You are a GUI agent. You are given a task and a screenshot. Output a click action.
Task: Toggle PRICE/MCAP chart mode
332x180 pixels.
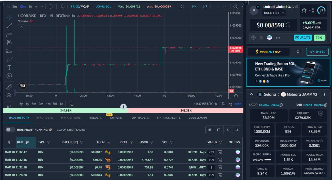click(80, 6)
